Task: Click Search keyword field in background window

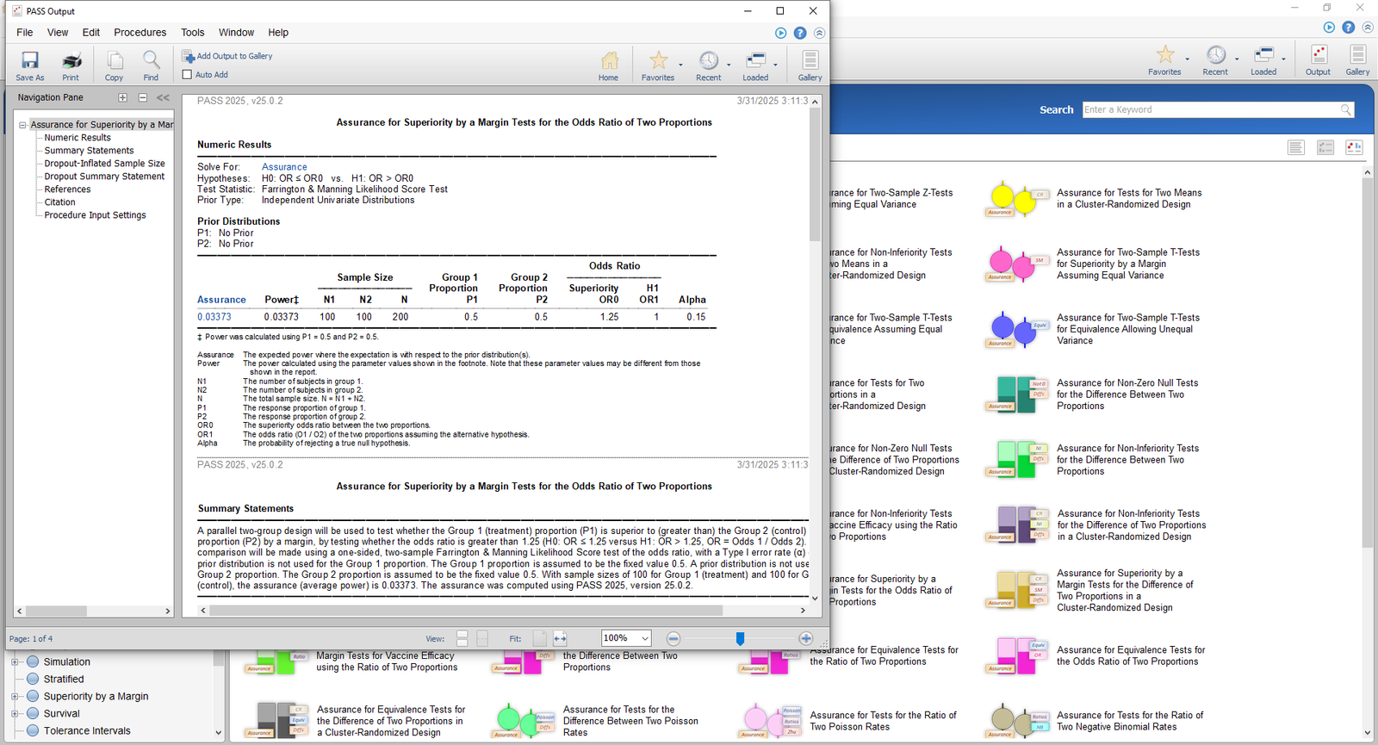Action: click(x=1218, y=109)
